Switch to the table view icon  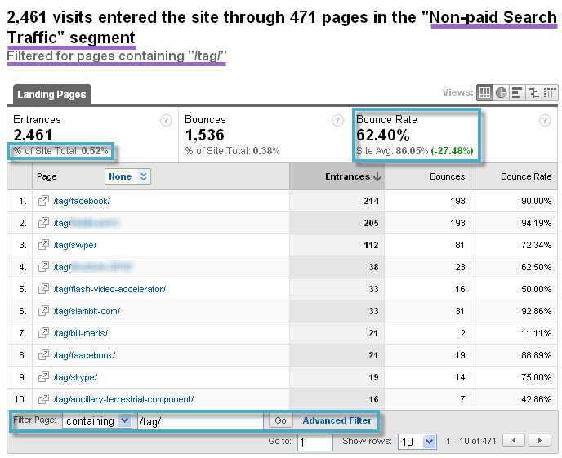pos(484,93)
